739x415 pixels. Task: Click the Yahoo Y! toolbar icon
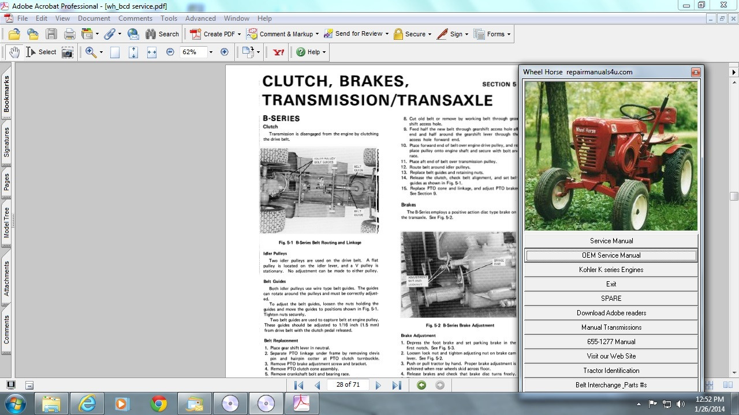279,52
